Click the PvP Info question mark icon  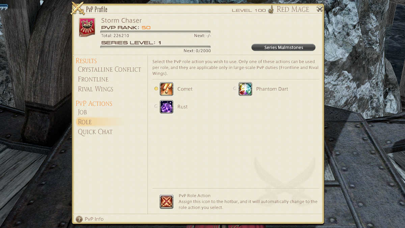click(79, 219)
